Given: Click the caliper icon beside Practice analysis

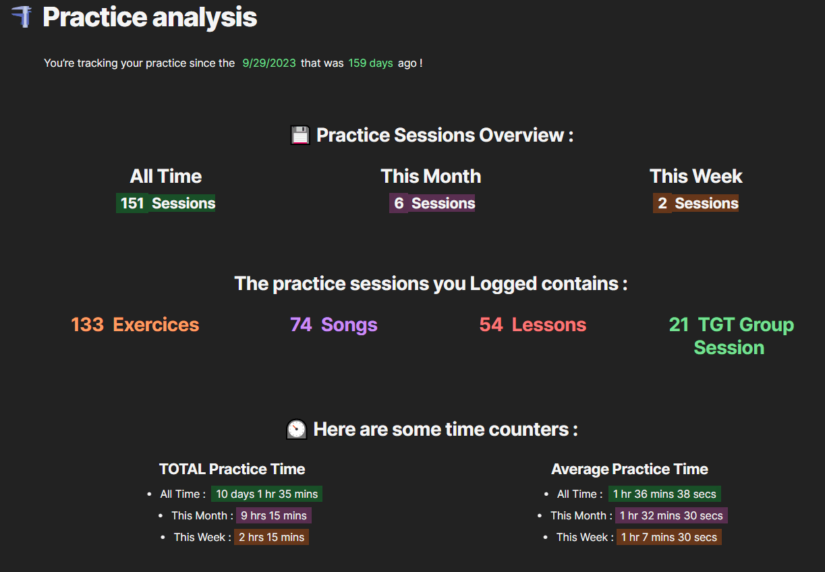Looking at the screenshot, I should click(22, 17).
